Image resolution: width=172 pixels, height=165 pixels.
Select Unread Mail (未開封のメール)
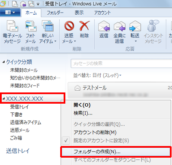(24, 70)
